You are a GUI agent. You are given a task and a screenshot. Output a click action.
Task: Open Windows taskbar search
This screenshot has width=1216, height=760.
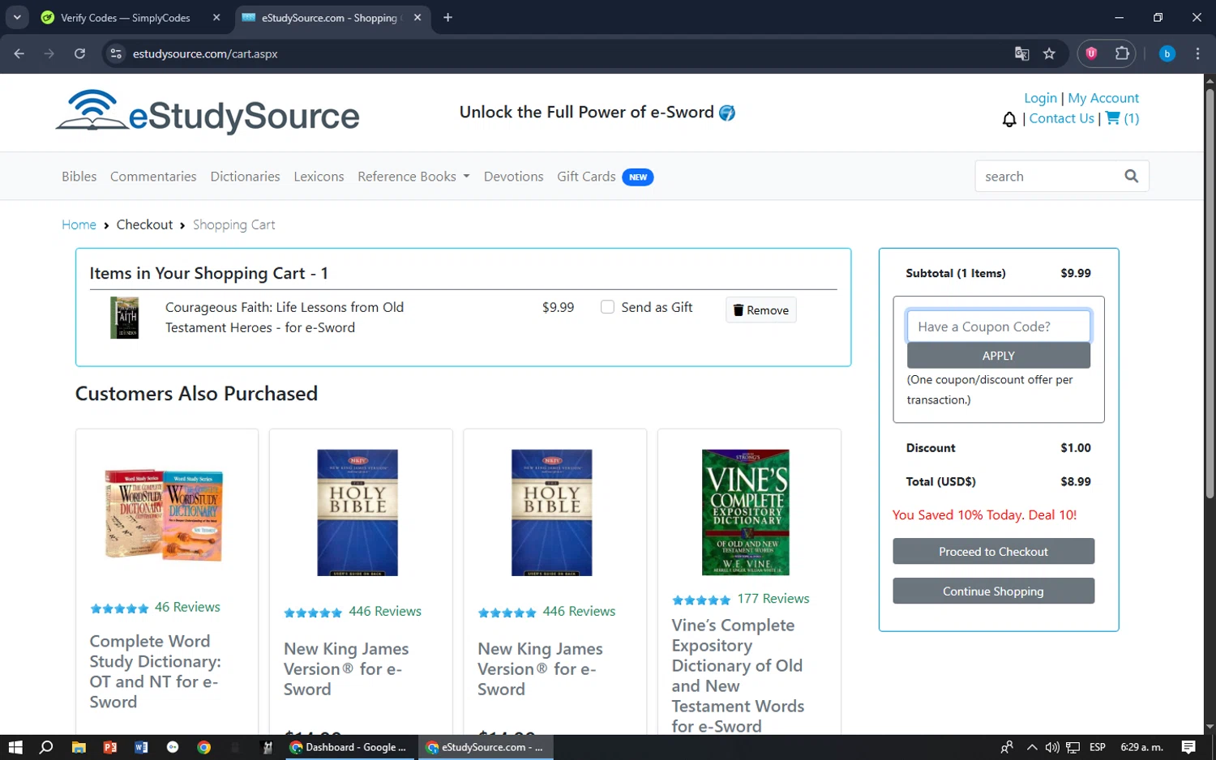(46, 747)
